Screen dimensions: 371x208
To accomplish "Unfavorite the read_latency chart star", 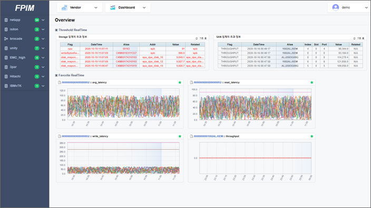I will coord(311,83).
